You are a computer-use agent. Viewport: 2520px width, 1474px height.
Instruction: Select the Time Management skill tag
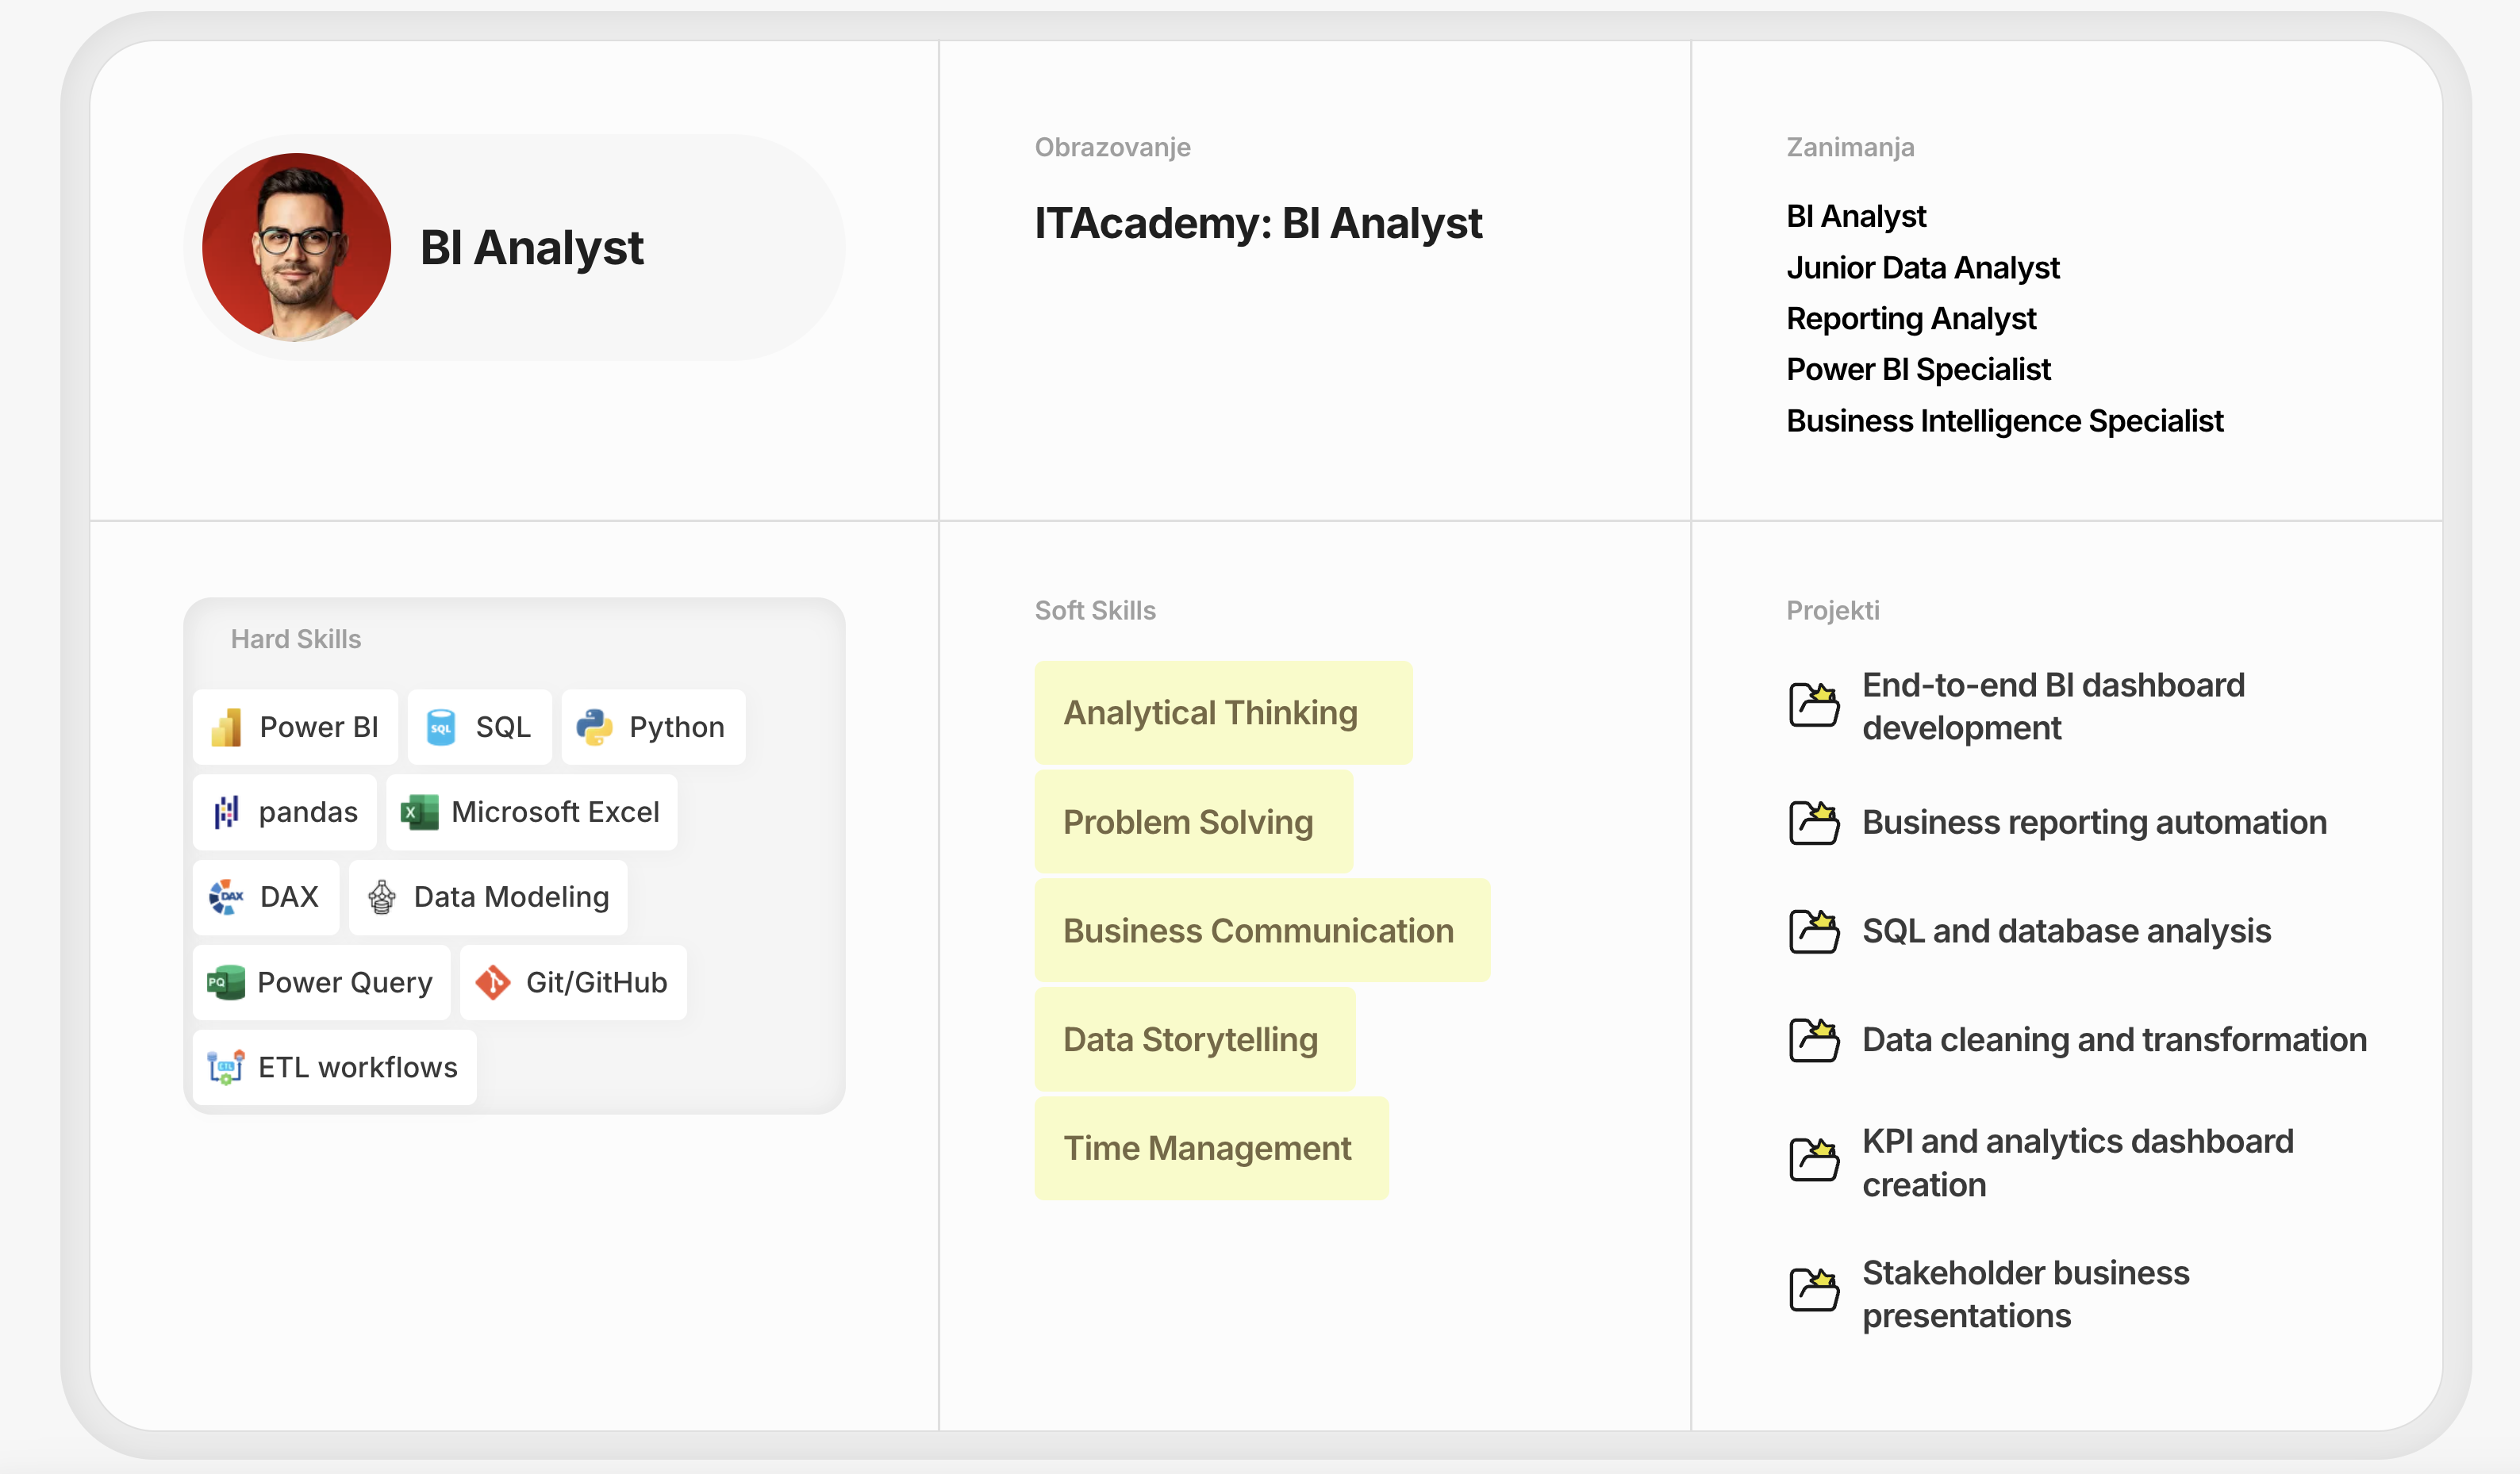tap(1211, 1148)
